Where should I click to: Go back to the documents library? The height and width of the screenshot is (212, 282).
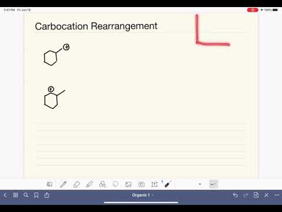coord(5,195)
